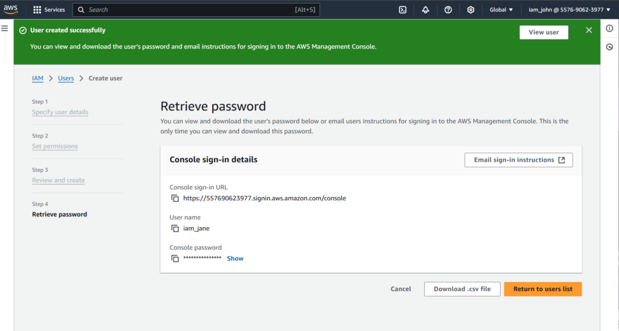Click Return to users list button
The width and height of the screenshot is (619, 331).
tap(543, 289)
